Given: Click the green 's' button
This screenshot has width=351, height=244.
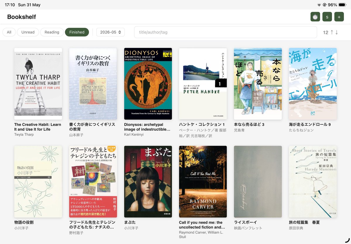Looking at the screenshot, I should coord(327,17).
